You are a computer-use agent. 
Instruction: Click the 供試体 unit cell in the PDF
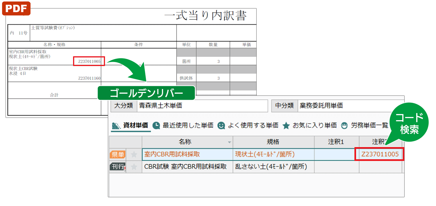click(186, 78)
